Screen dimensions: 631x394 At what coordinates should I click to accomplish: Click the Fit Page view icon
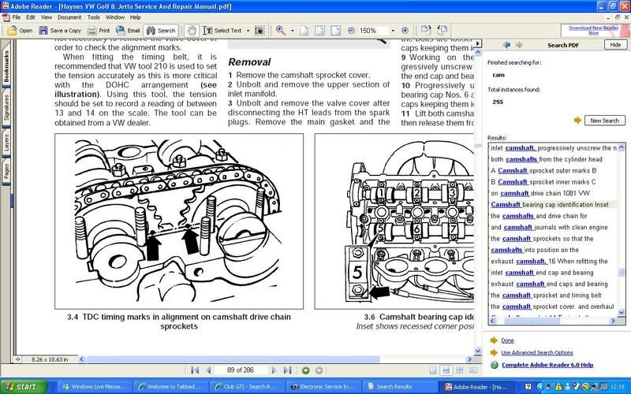click(x=320, y=31)
